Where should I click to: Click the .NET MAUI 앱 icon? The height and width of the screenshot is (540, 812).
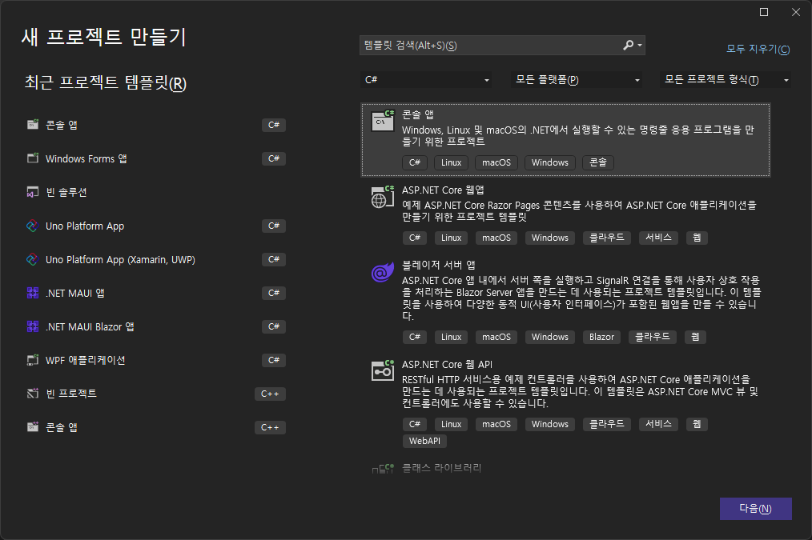pyautogui.click(x=33, y=293)
